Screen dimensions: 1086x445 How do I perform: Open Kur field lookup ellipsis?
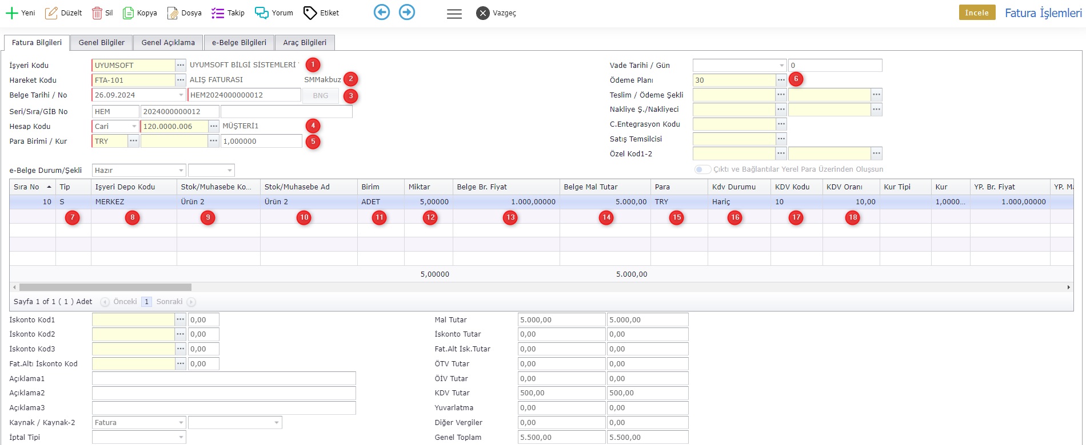pos(214,141)
